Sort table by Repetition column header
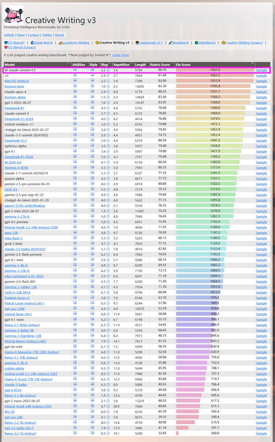This screenshot has height=442, width=275. coord(123,64)
